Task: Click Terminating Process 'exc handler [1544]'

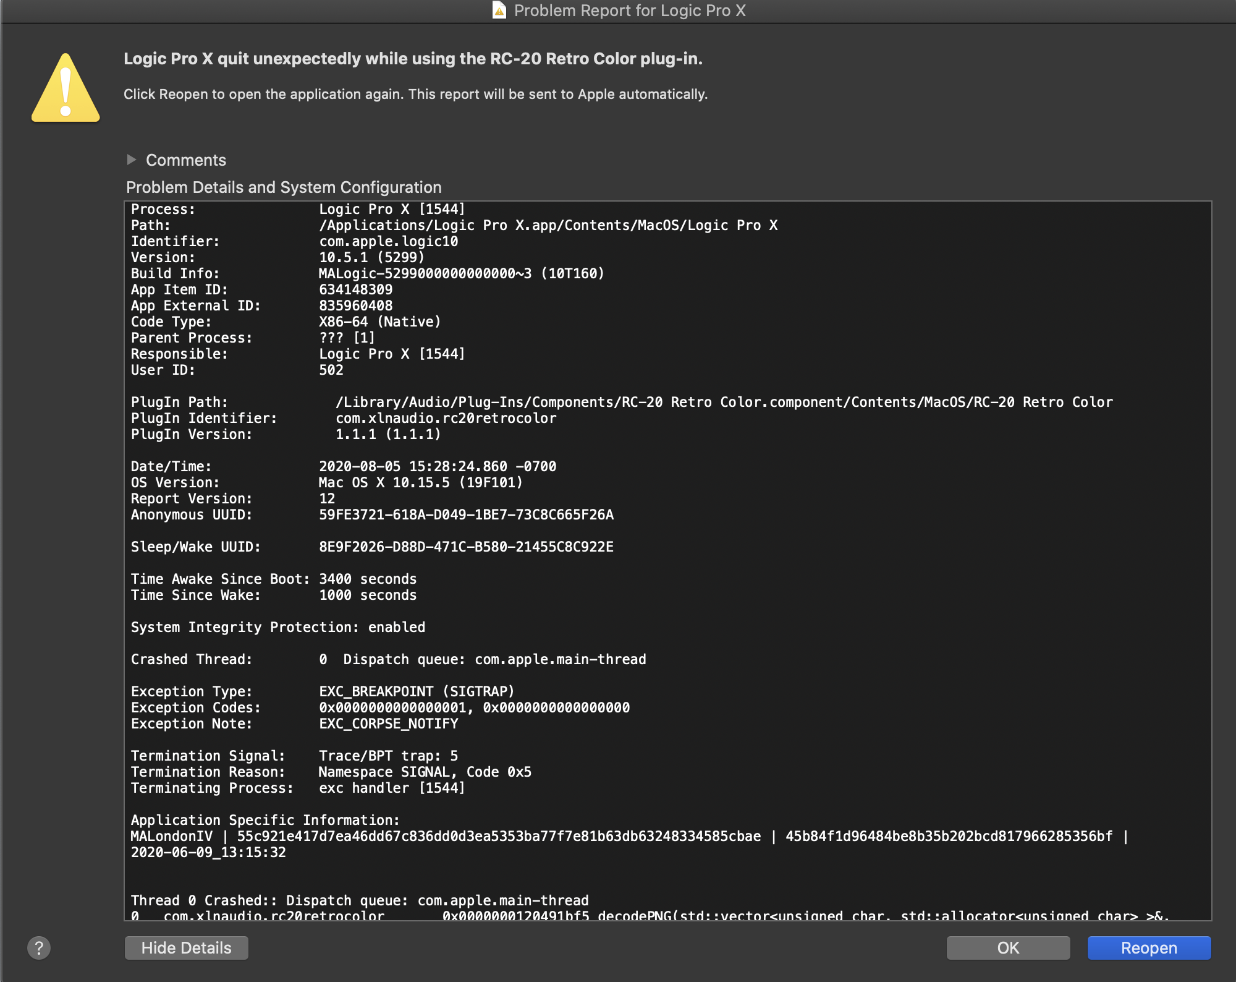Action: 392,788
